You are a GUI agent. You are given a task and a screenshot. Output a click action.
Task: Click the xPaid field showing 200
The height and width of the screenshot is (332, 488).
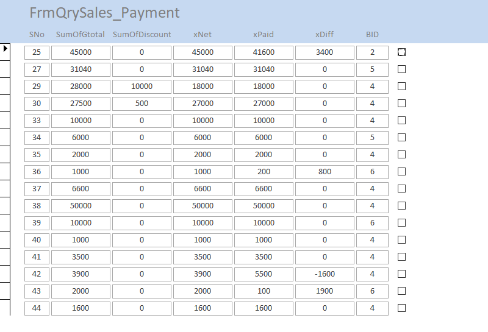(264, 172)
